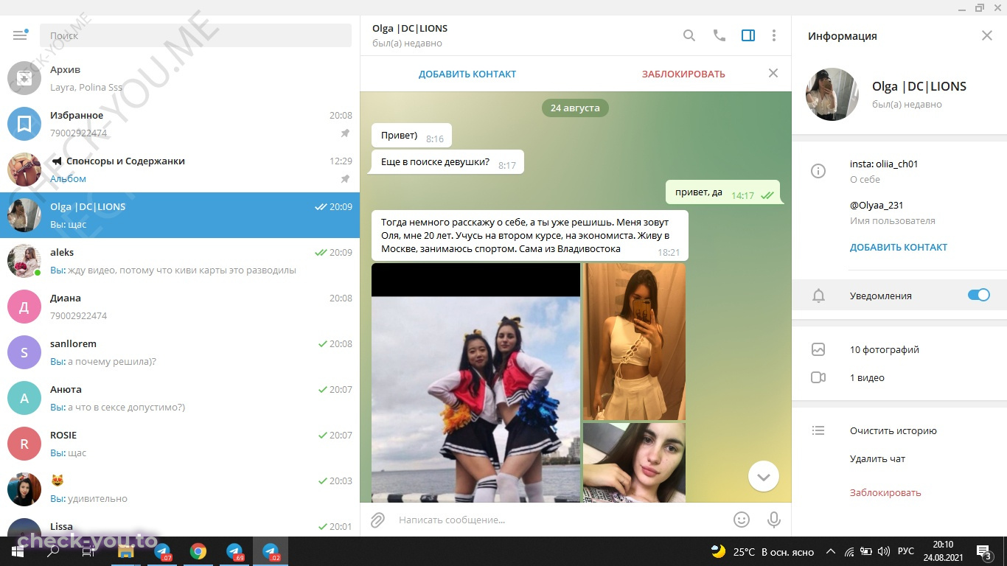Show hidden system tray icons
Viewport: 1007px width, 566px height.
831,551
